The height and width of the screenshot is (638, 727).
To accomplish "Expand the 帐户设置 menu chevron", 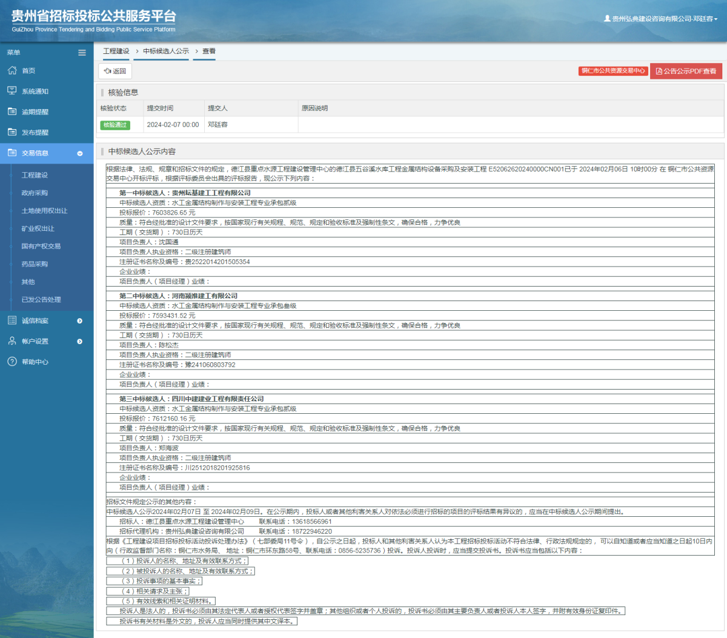I will pos(80,342).
